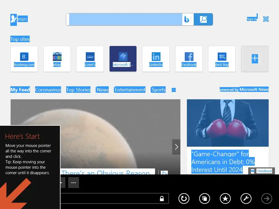Open the eBay top site tile
279x209 pixels.
(x=57, y=59)
